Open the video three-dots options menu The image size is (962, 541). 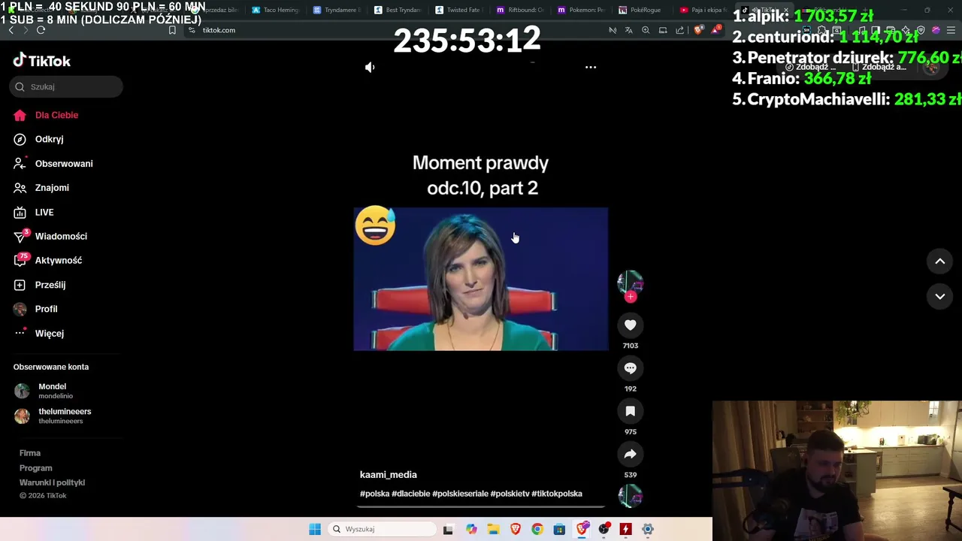(591, 67)
